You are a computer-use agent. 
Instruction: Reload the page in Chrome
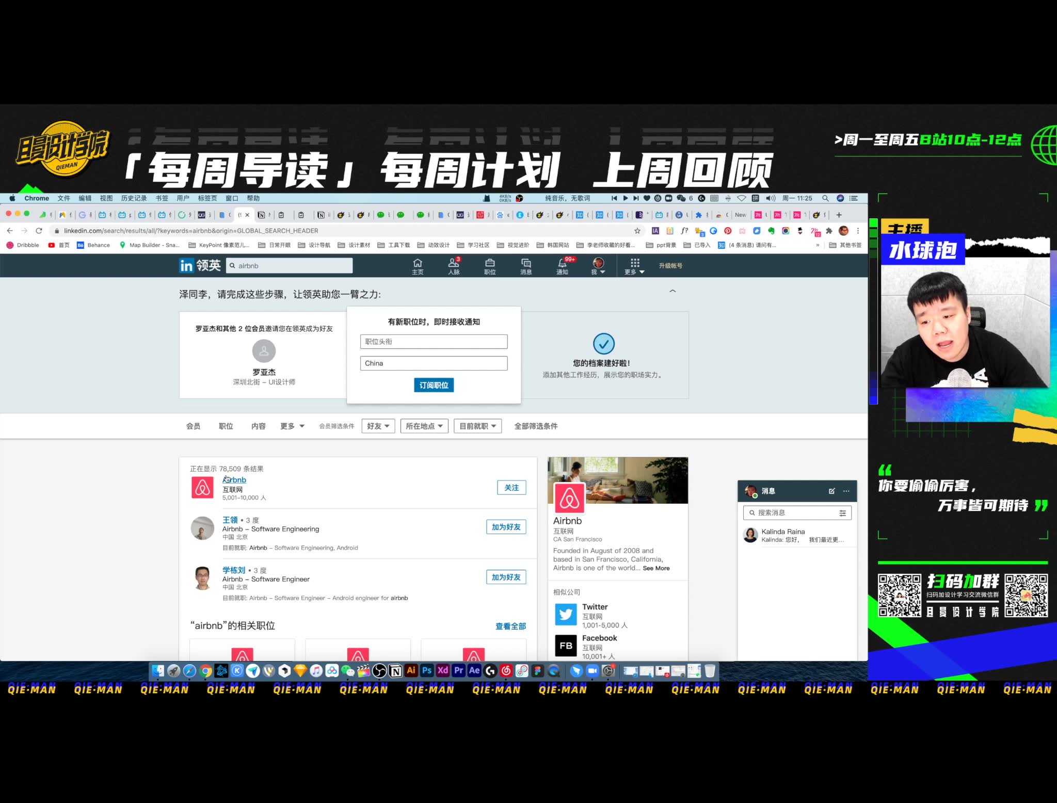pyautogui.click(x=39, y=231)
